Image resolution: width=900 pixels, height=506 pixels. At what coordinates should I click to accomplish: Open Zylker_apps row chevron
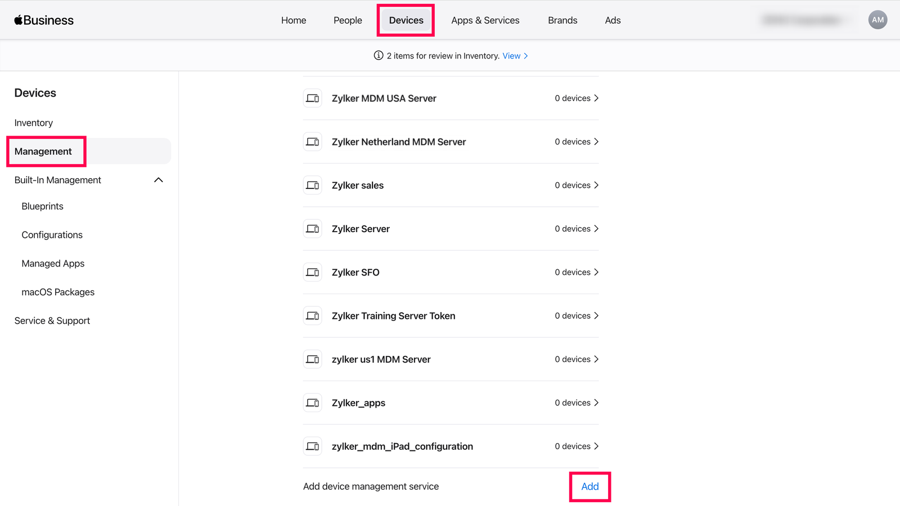(596, 403)
